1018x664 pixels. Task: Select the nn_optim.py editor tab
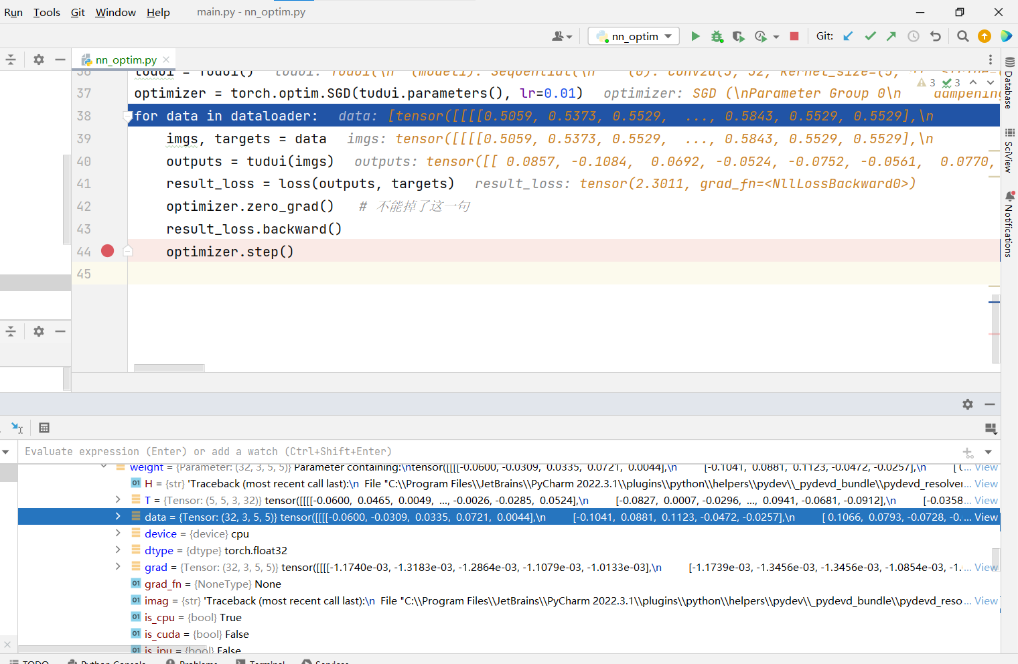125,60
